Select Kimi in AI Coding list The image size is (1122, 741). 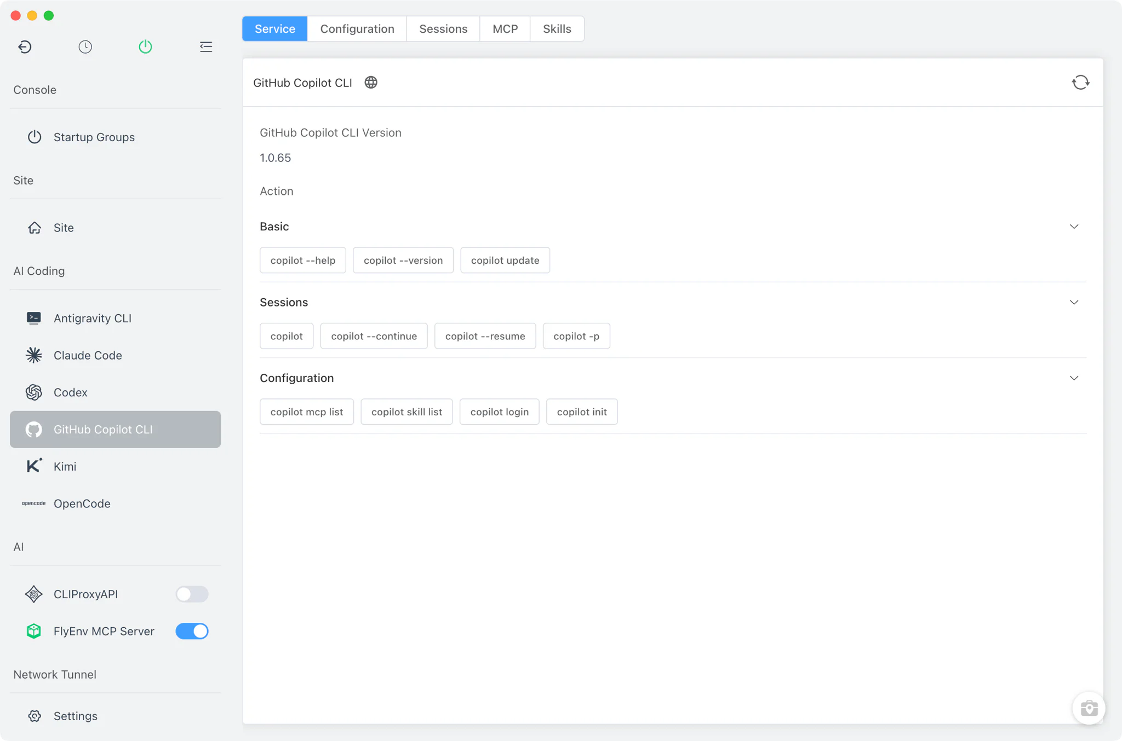(116, 466)
